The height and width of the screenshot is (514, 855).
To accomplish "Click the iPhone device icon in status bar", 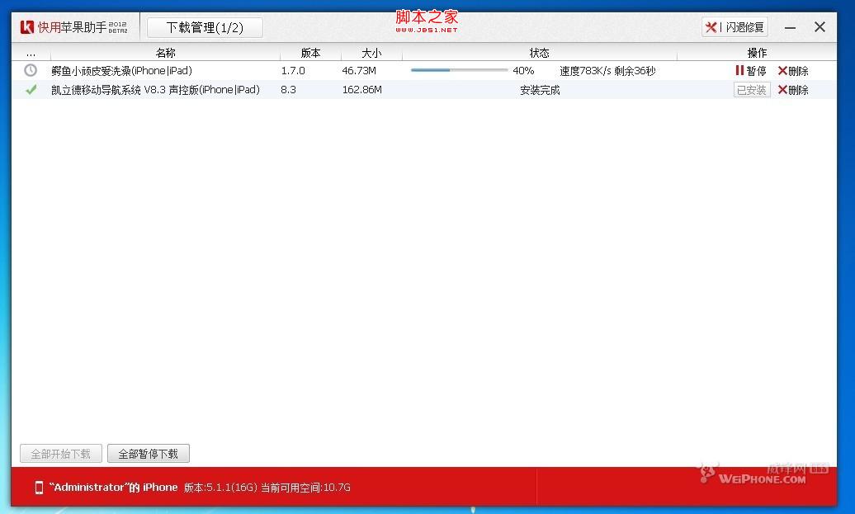I will [39, 488].
